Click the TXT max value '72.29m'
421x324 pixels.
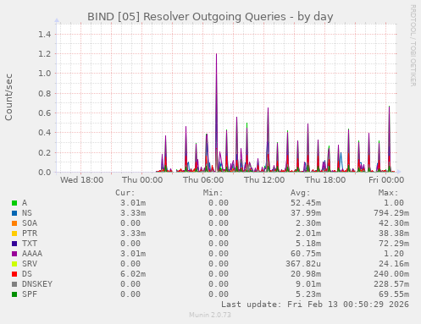click(394, 244)
